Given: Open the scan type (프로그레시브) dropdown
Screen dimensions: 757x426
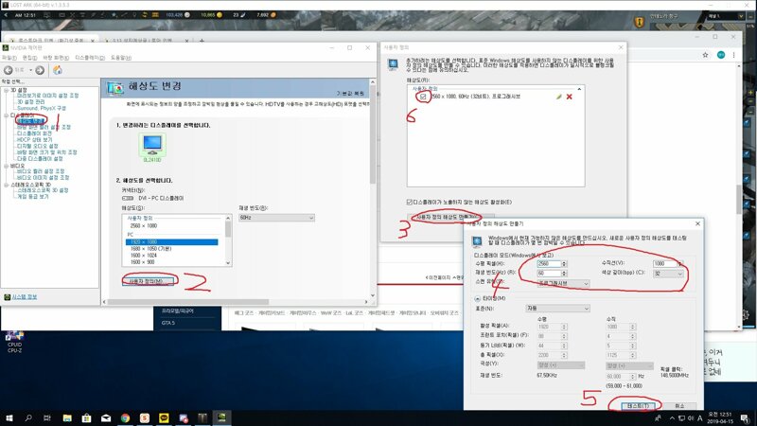Looking at the screenshot, I should 563,283.
